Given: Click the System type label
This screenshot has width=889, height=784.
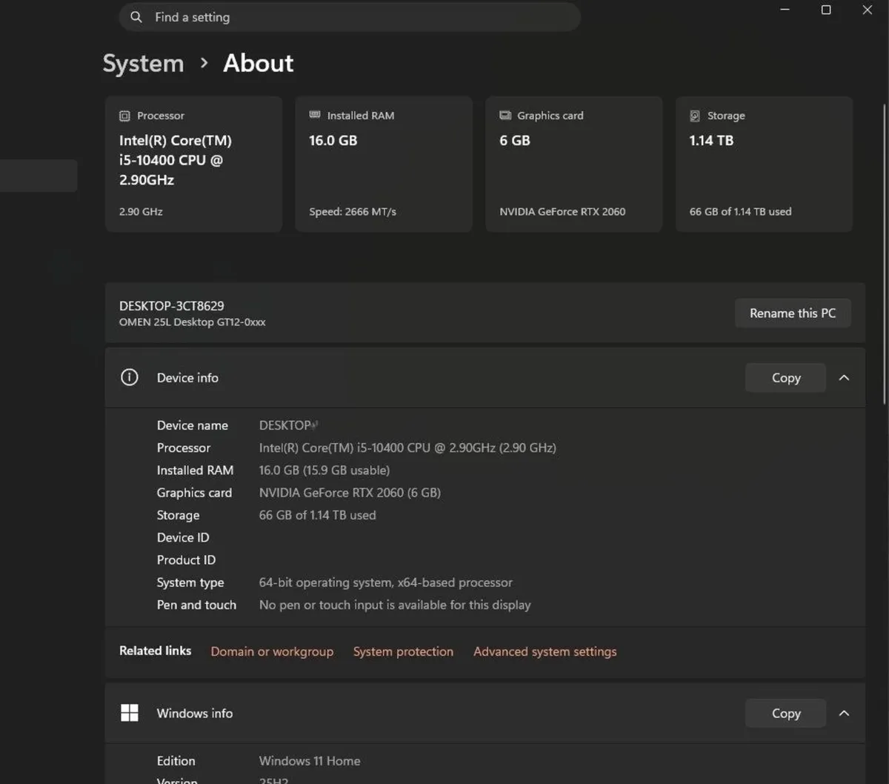Looking at the screenshot, I should pyautogui.click(x=190, y=582).
